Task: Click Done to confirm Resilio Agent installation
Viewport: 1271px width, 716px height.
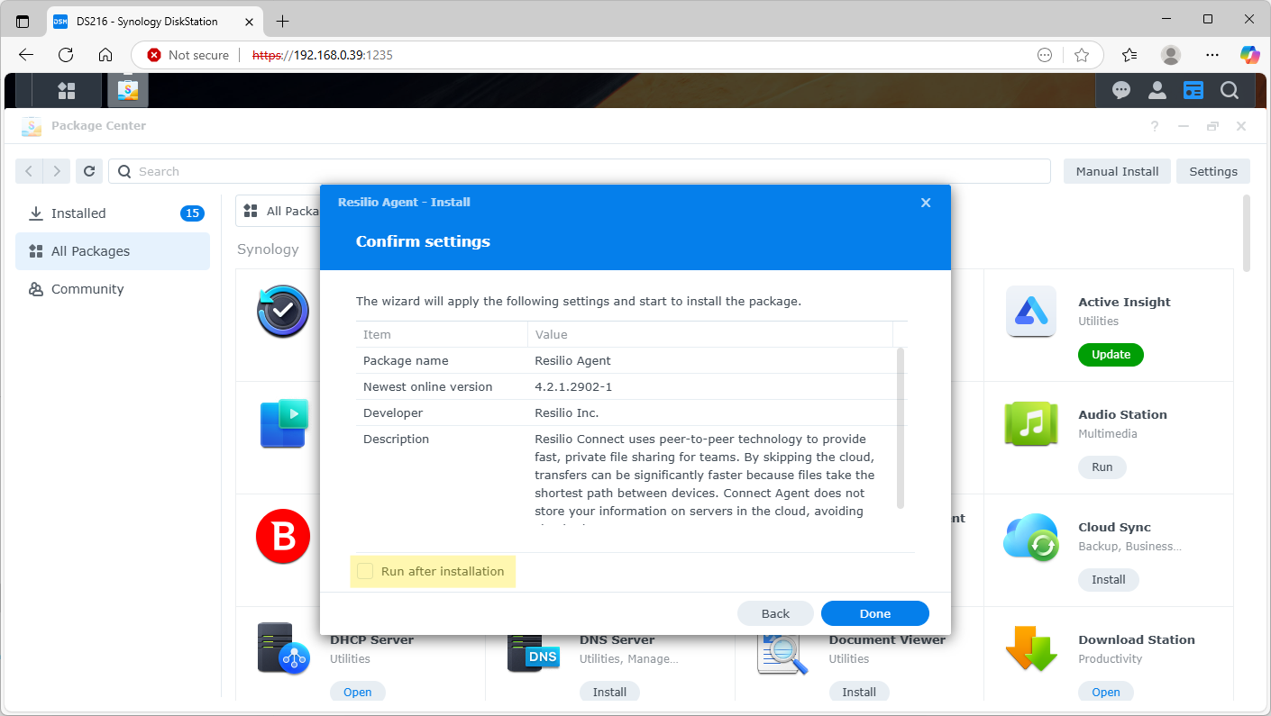Action: 874,613
